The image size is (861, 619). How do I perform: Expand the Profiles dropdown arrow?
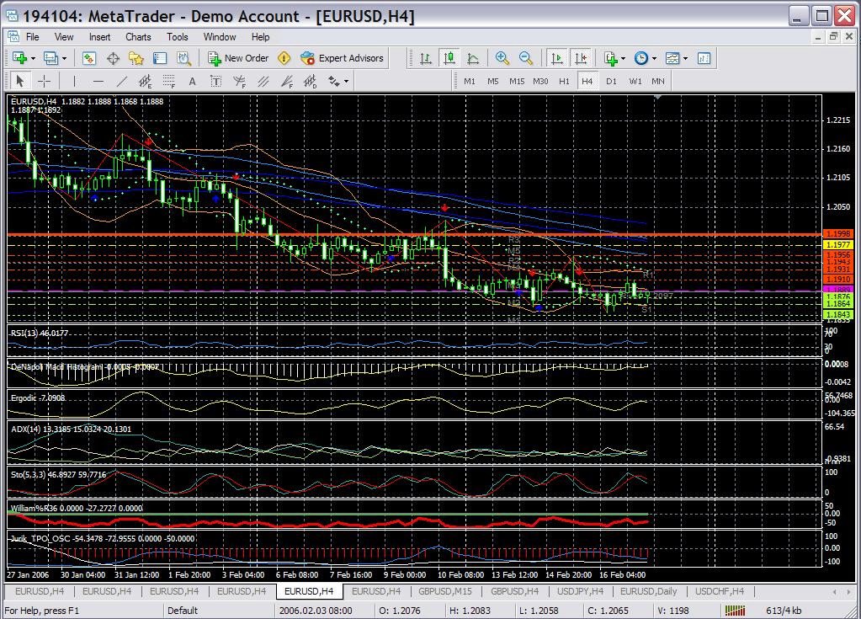64,59
